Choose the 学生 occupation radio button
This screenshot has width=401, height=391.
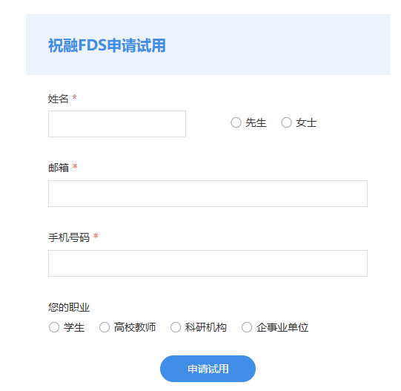[x=54, y=327]
